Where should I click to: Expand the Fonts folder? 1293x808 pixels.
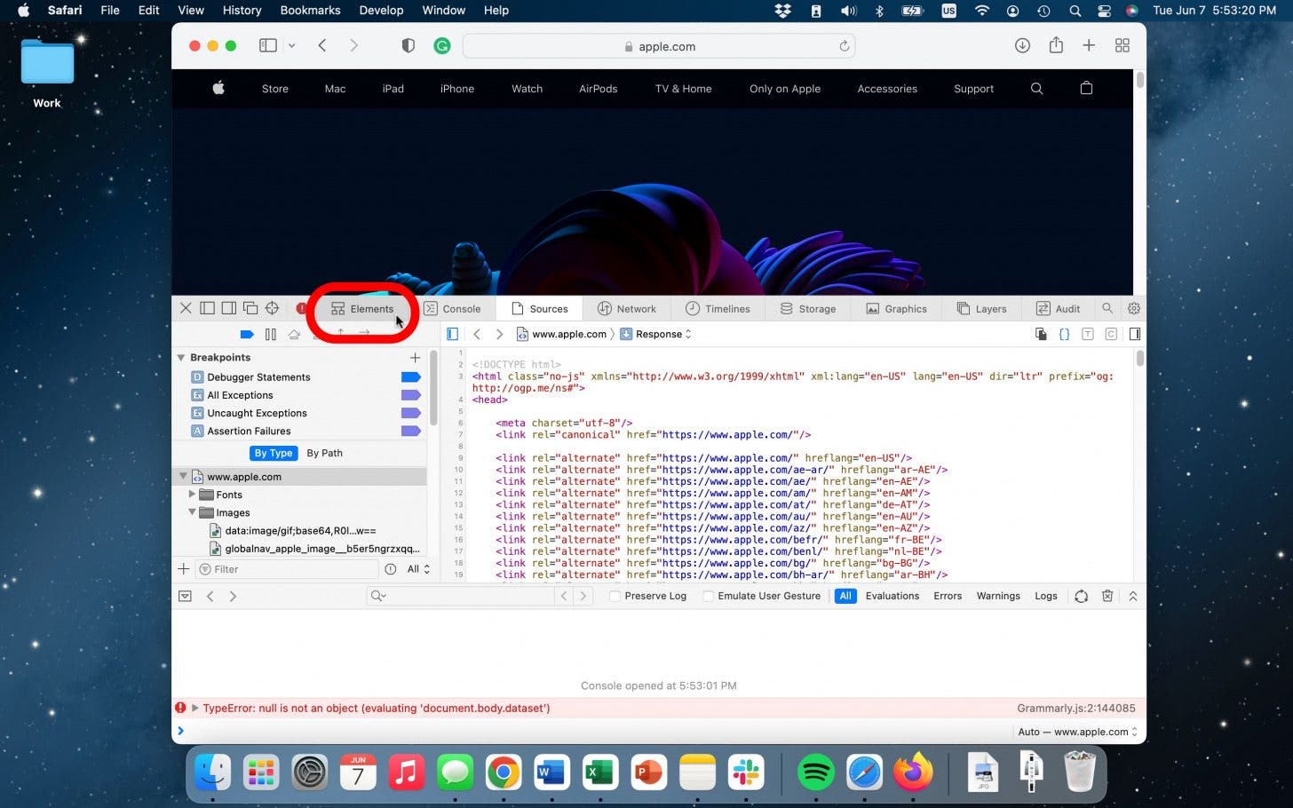coord(192,495)
